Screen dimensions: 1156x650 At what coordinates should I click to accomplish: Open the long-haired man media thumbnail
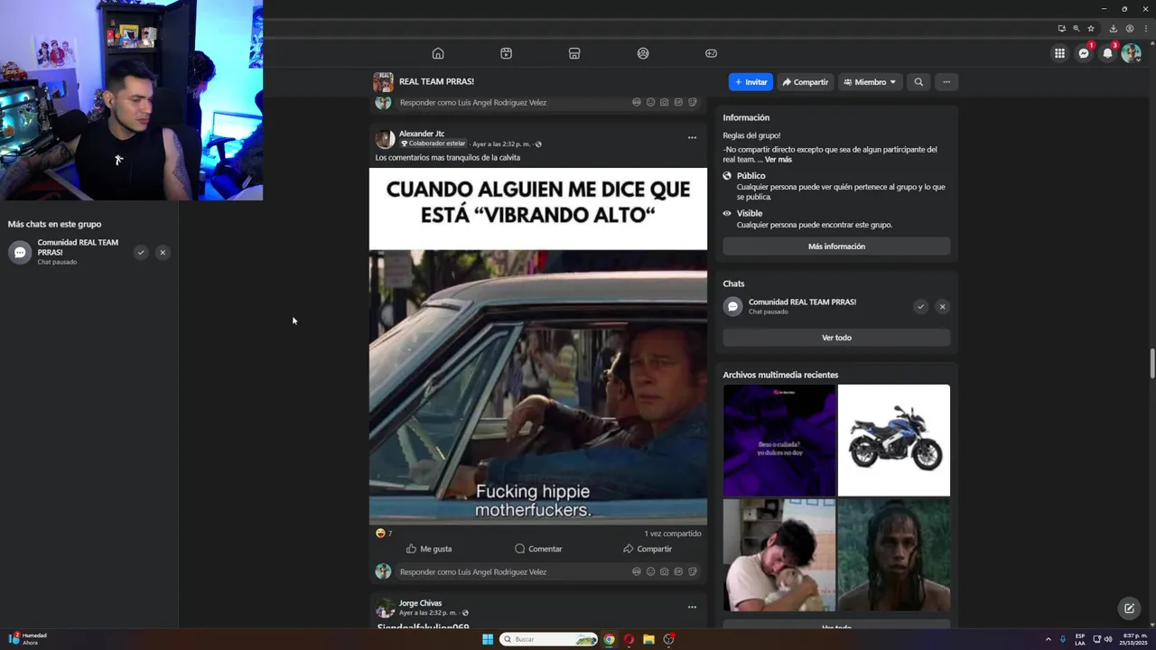pyautogui.click(x=894, y=555)
